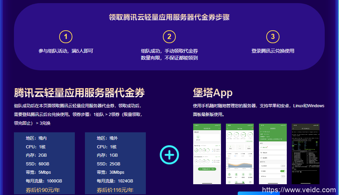Click the 带宽：30Mbps row

point(110,172)
